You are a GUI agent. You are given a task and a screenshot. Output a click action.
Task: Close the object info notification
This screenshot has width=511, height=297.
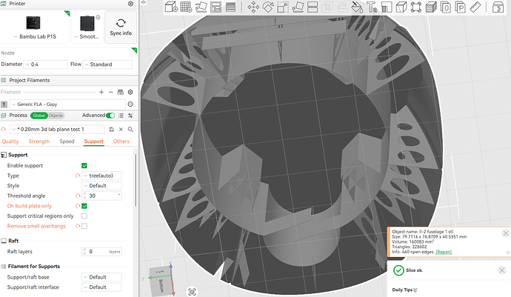tap(506, 233)
